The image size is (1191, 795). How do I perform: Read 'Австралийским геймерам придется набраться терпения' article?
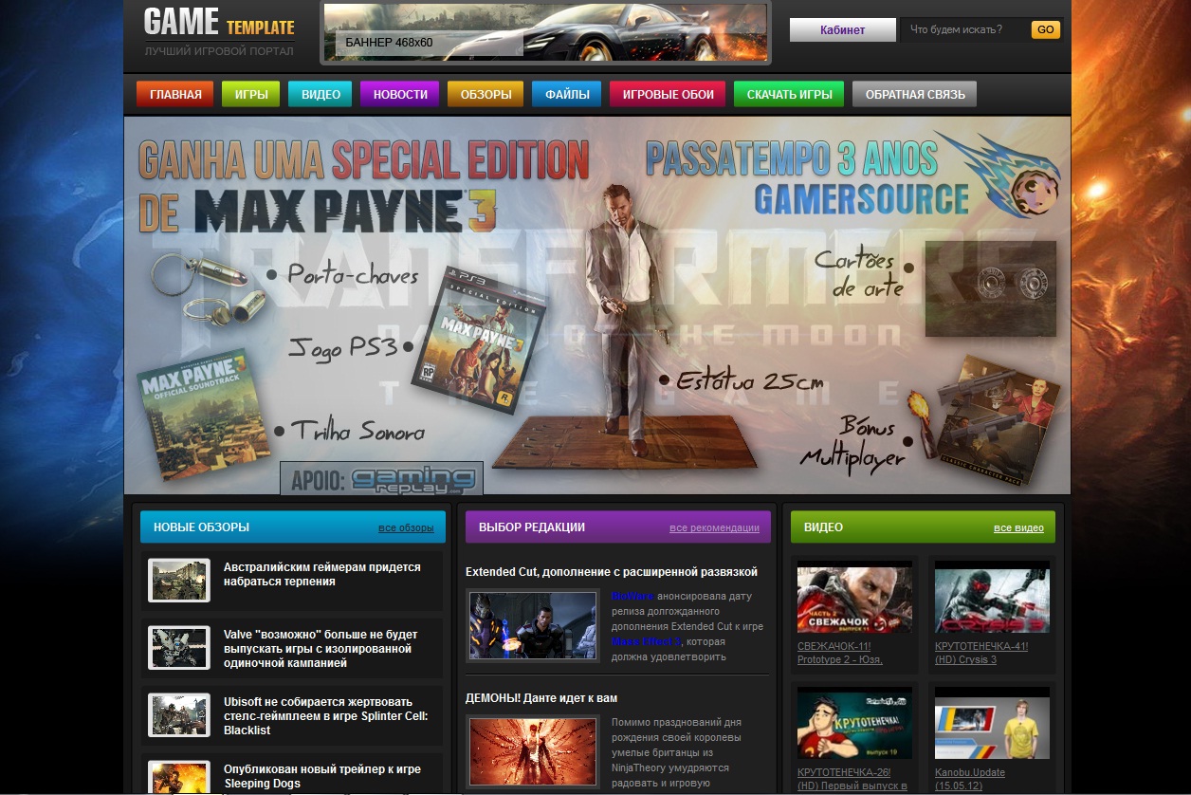click(321, 574)
